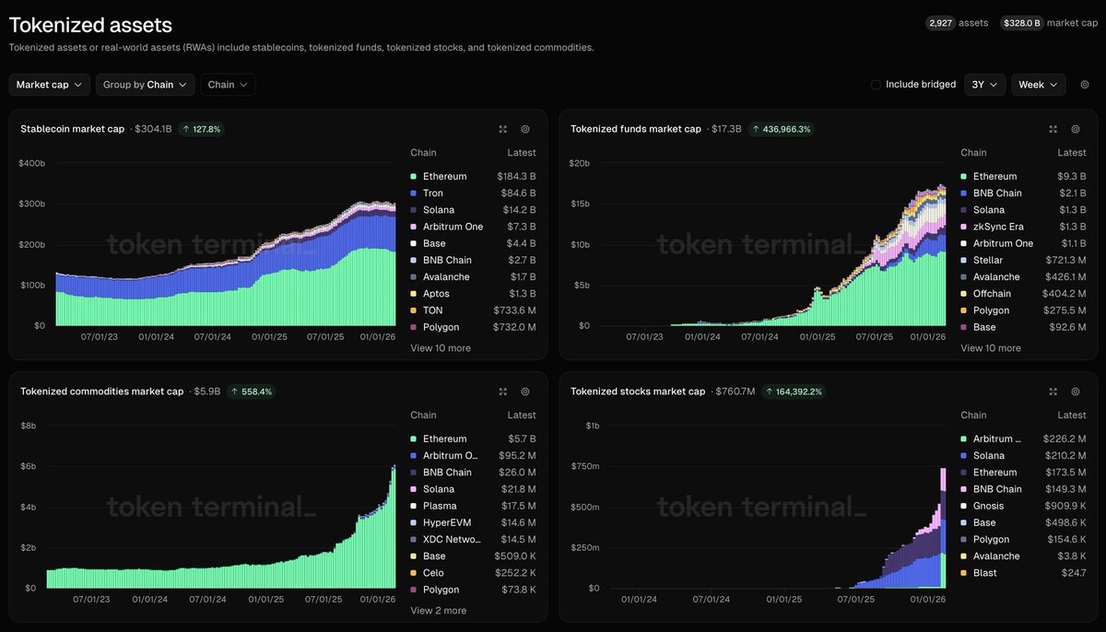1106x632 pixels.
Task: Select BNB Chain row showing $2.1 B
Action: click(x=1023, y=193)
